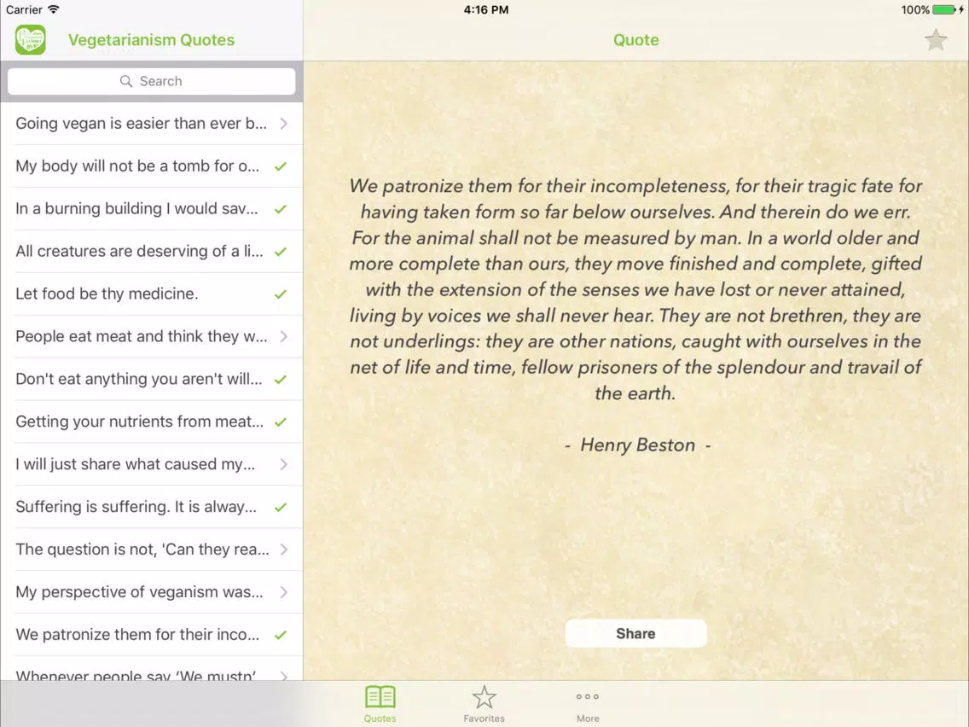The width and height of the screenshot is (969, 727).
Task: Click the Wi-Fi icon in status bar
Action: coord(54,9)
